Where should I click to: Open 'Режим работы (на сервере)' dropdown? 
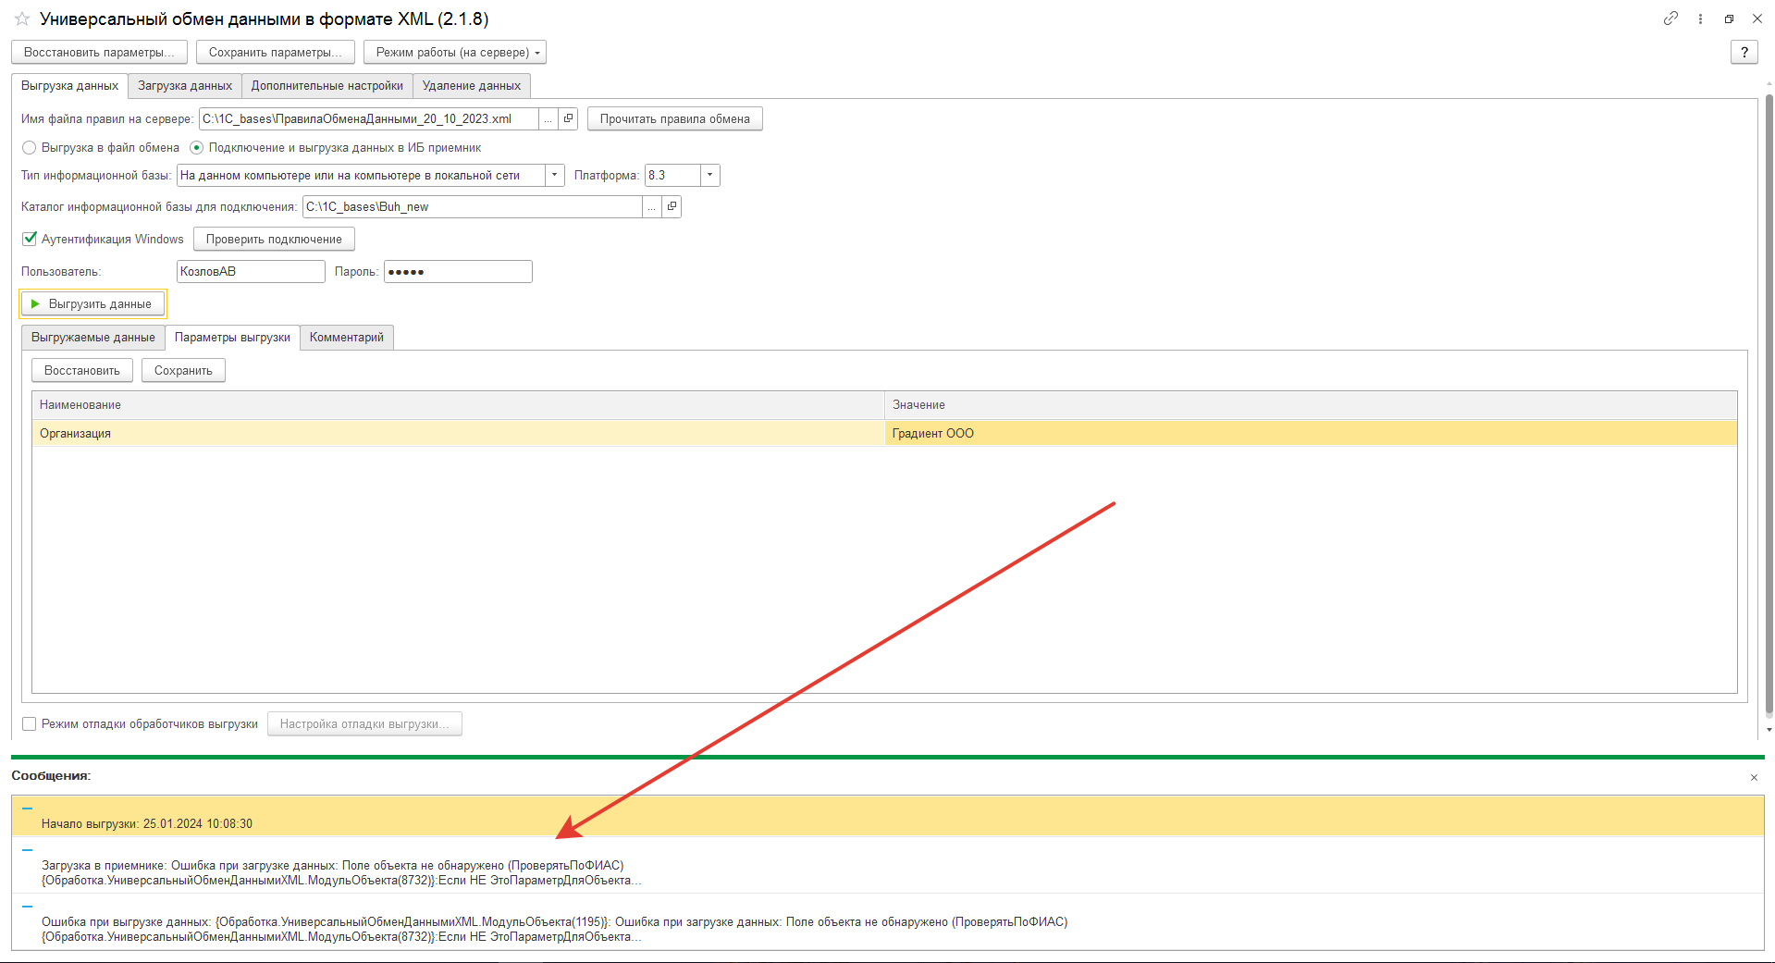pos(454,53)
